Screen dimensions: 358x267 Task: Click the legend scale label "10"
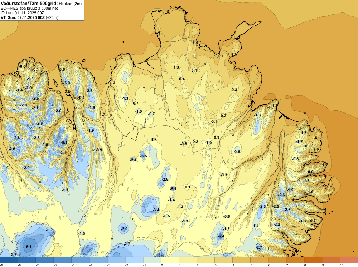click(x=342, y=265)
